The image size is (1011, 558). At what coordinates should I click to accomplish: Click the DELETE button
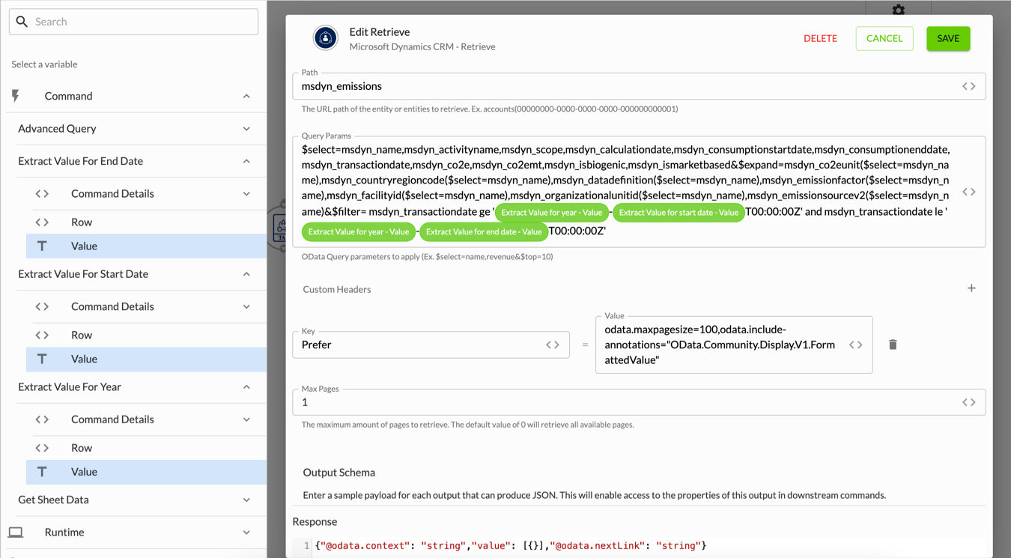[820, 38]
